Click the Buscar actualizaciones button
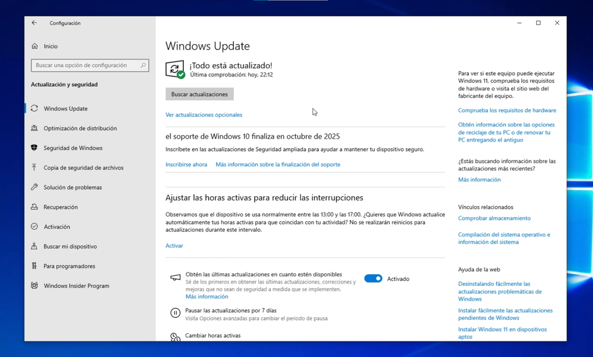 click(x=199, y=94)
